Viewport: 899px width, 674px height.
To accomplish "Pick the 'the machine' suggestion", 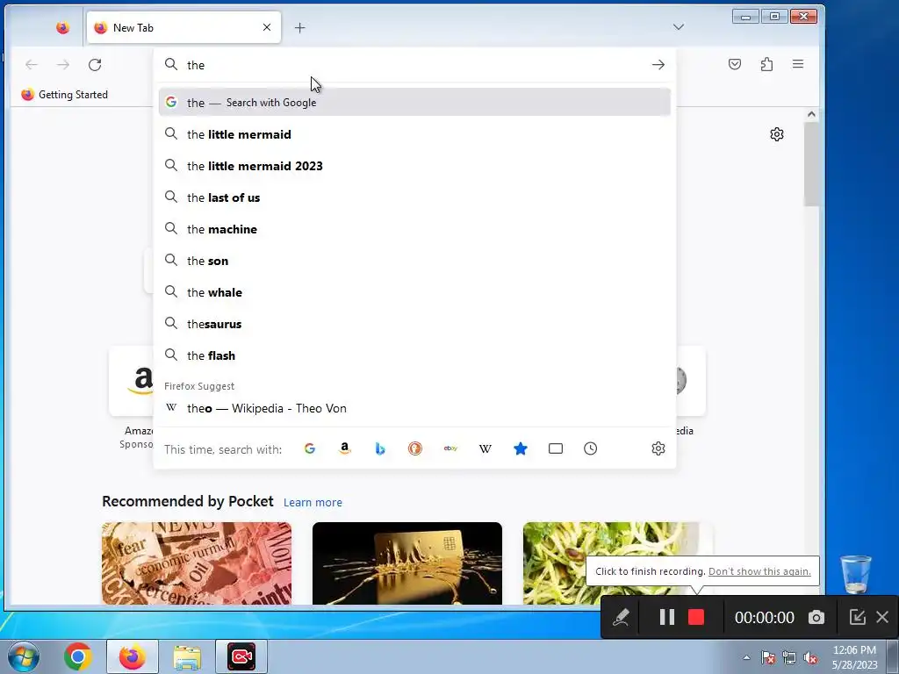I will tap(414, 229).
